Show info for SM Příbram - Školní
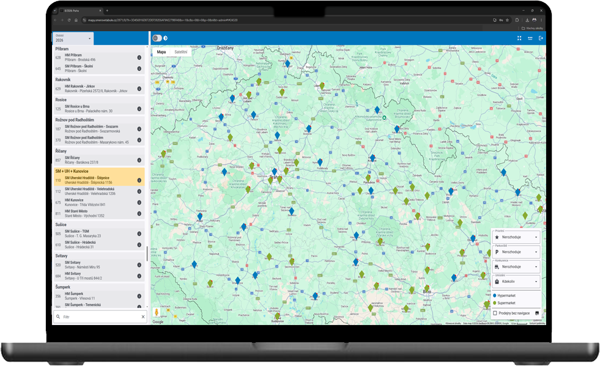The image size is (600, 366). click(x=139, y=68)
